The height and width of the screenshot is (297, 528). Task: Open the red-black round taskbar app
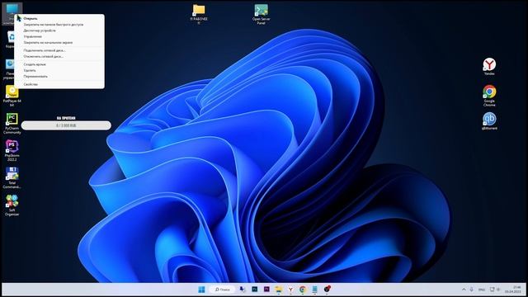point(327,290)
